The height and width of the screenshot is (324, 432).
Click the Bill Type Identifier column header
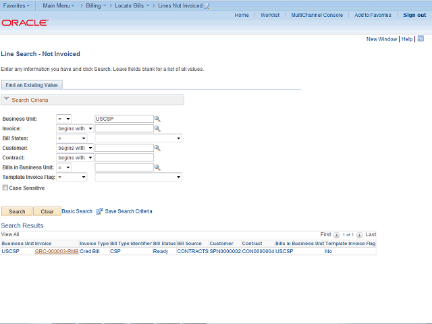[131, 244]
